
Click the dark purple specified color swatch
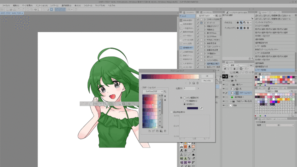[x=192, y=108]
